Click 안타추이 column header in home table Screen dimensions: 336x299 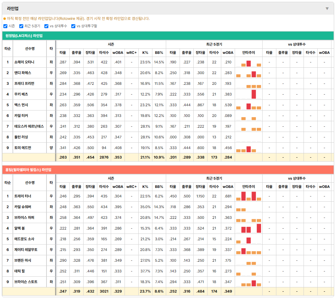(248, 187)
